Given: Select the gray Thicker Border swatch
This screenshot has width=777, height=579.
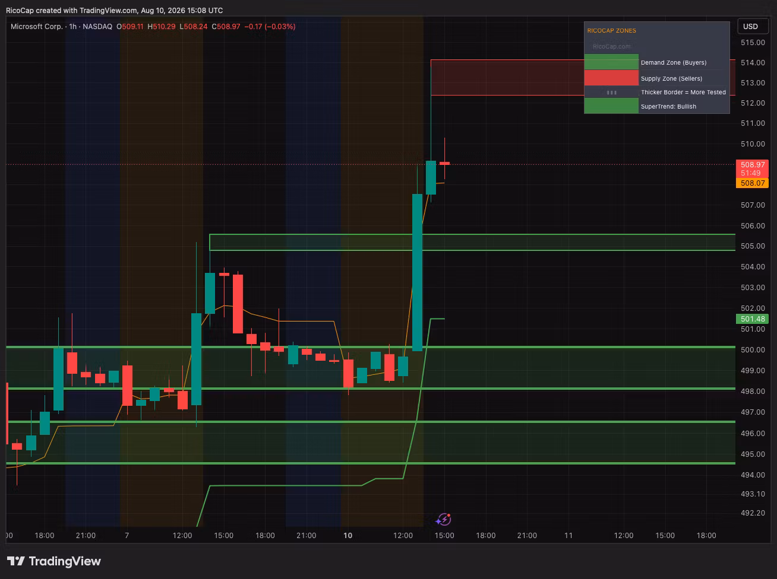Looking at the screenshot, I should click(611, 93).
